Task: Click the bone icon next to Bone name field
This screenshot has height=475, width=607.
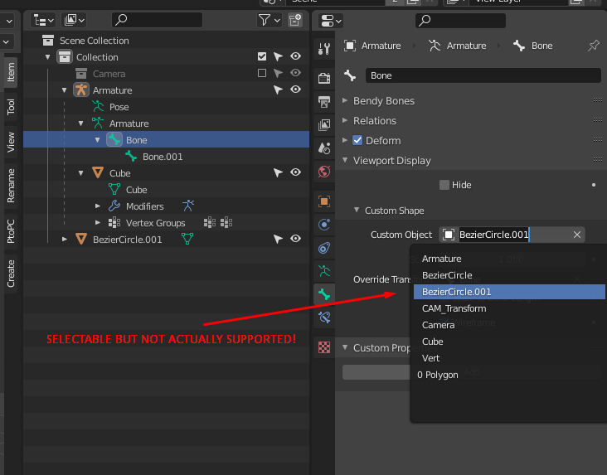Action: coord(350,75)
